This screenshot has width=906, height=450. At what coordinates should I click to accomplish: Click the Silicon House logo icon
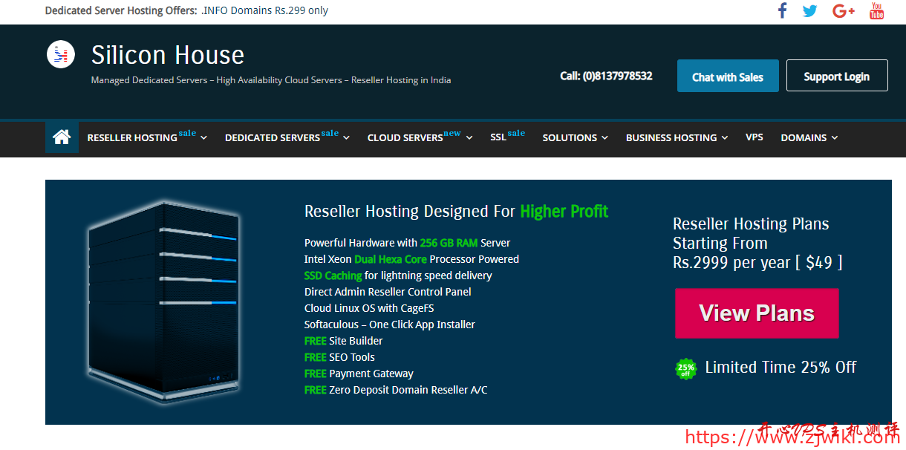click(61, 54)
